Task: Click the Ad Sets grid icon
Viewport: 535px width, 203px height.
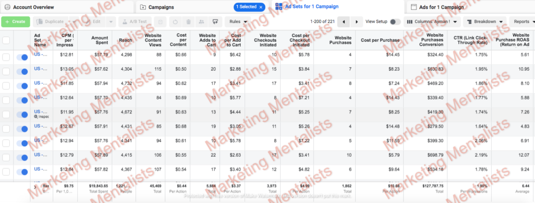Action: coord(279,6)
